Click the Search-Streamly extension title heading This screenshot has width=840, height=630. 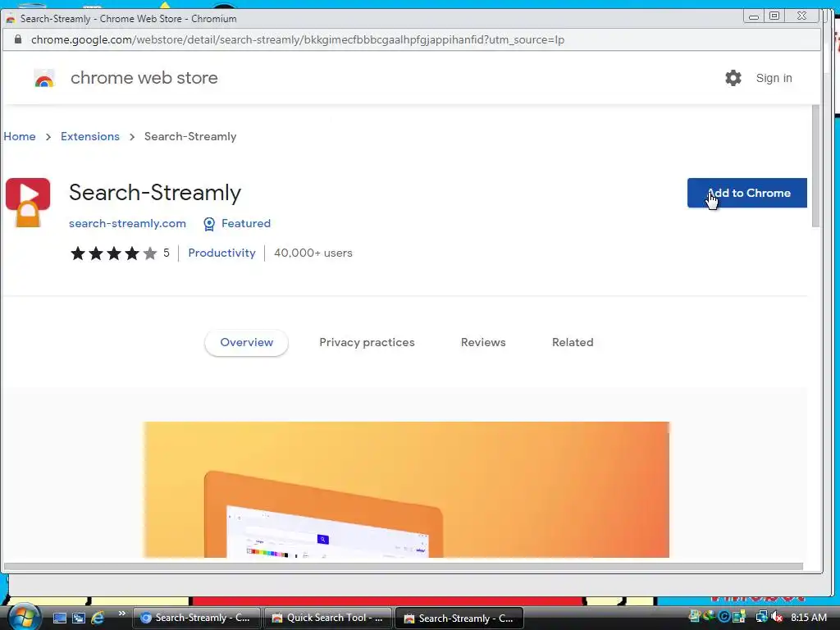(x=155, y=192)
